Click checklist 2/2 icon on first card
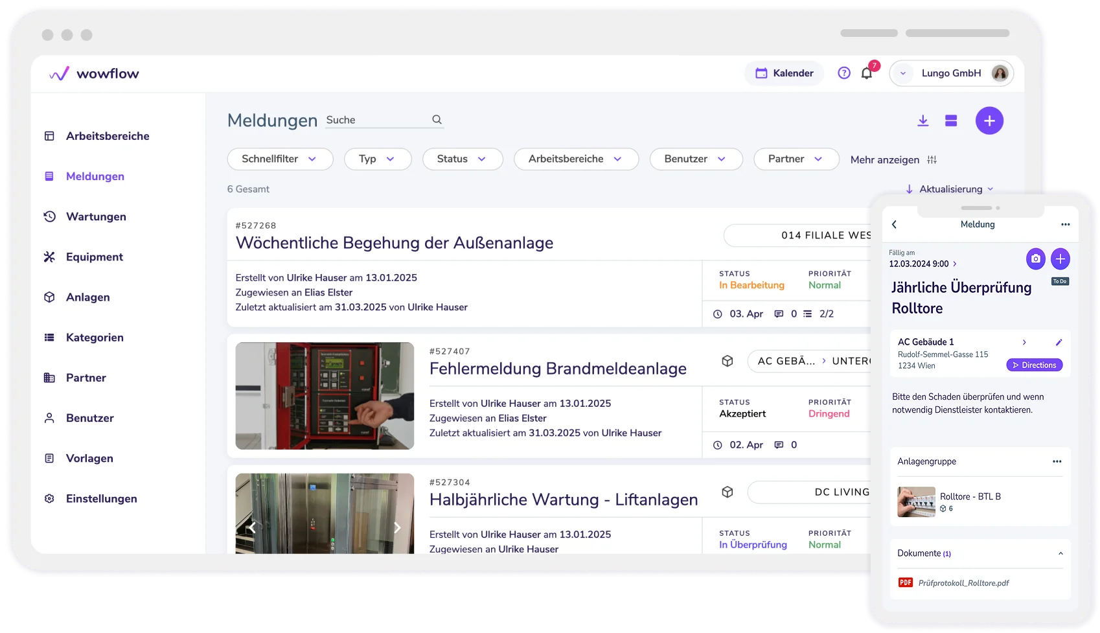 click(807, 314)
